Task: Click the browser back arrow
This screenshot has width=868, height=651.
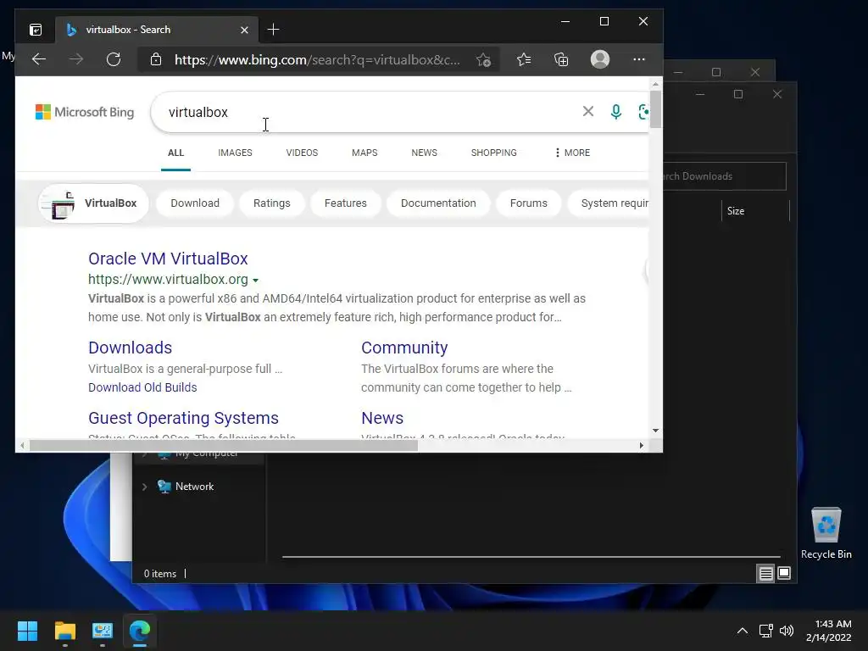Action: point(39,59)
